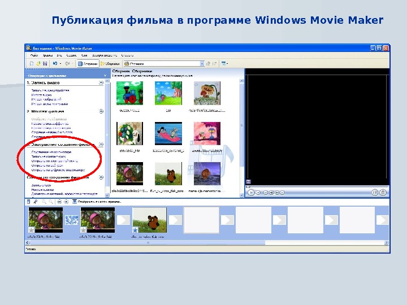Click the Previous Frame button

pos(271,193)
